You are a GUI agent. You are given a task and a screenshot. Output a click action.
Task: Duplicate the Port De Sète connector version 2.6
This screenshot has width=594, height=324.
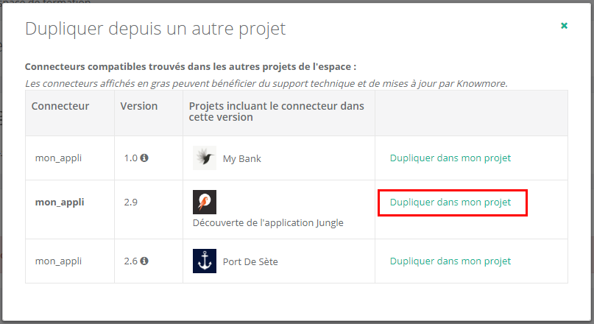450,261
